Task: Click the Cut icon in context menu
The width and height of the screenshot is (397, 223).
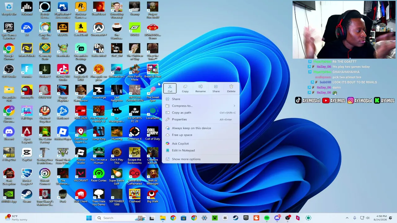Action: [170, 88]
